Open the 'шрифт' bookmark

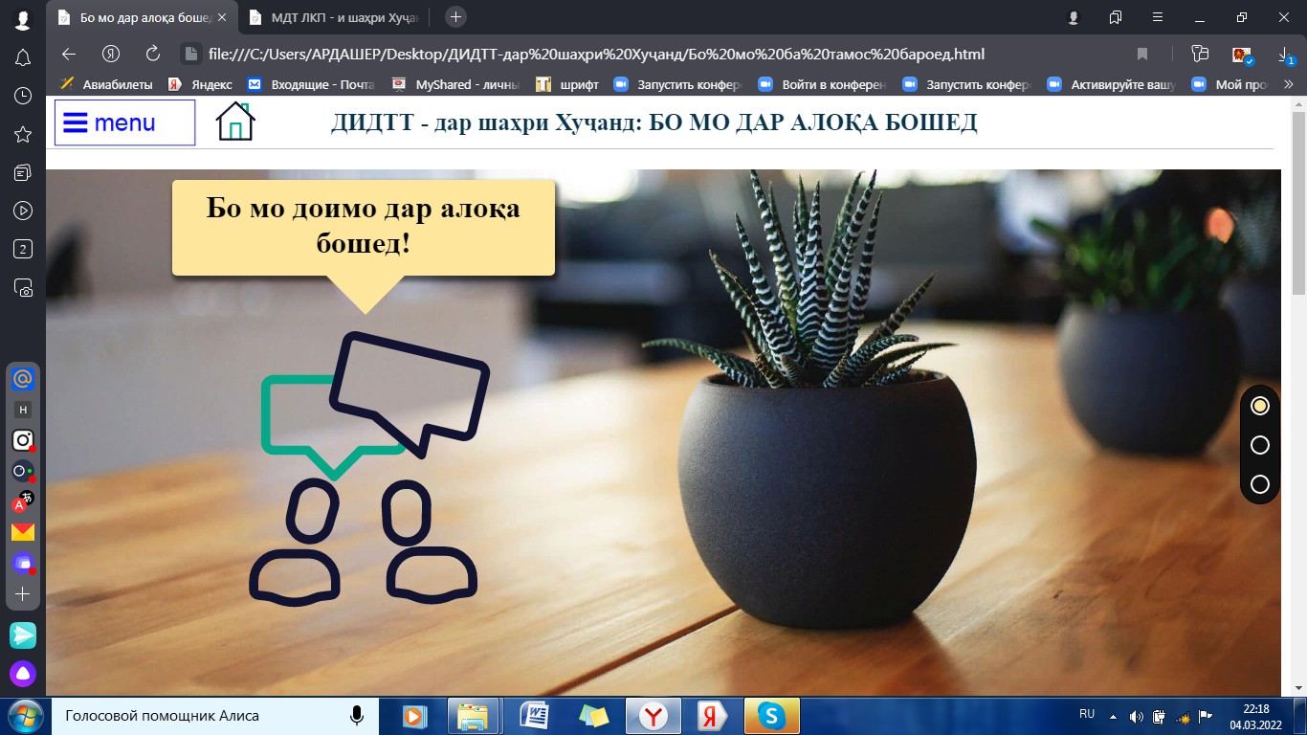(567, 84)
